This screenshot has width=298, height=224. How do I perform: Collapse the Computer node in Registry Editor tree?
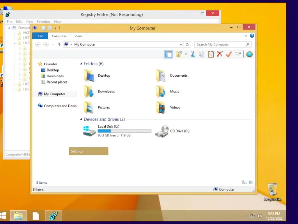click(9, 28)
